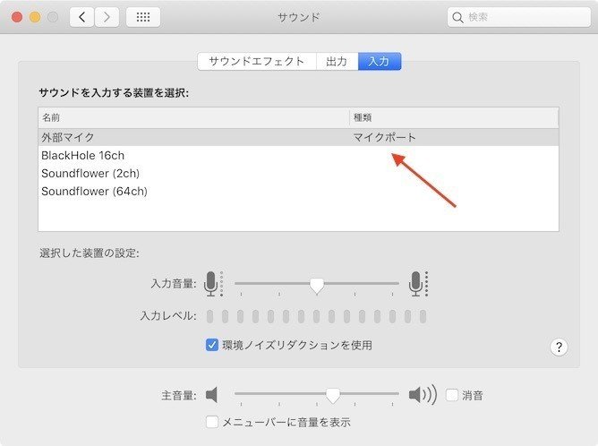Click the 主音量 slider knob

coord(333,396)
